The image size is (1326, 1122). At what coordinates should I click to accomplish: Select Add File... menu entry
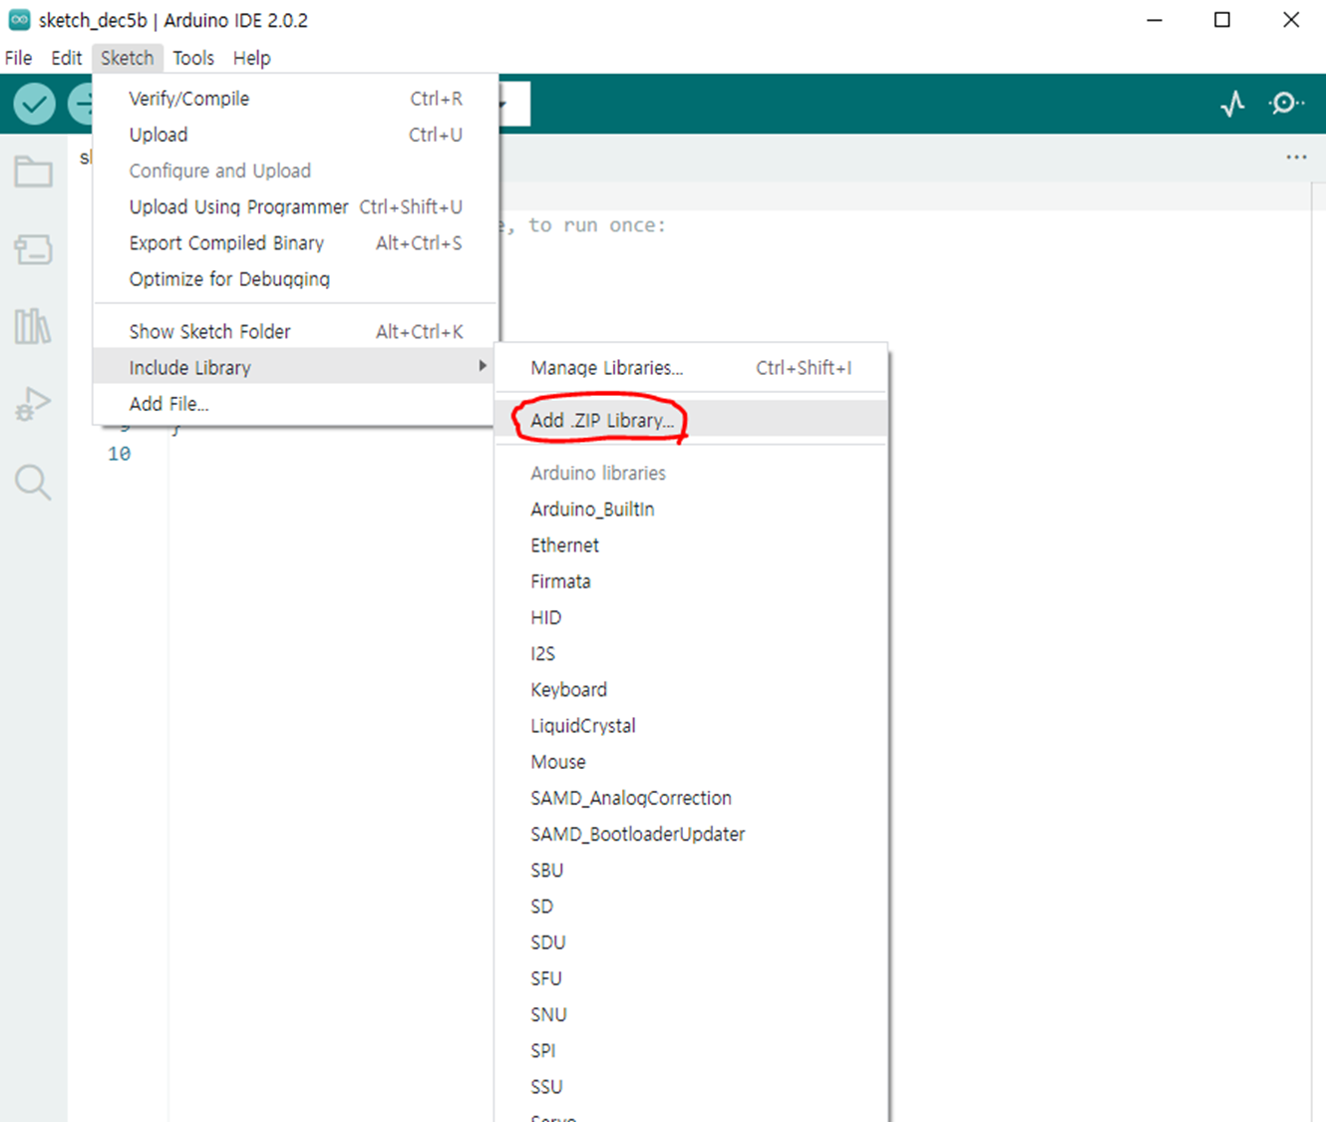click(295, 404)
